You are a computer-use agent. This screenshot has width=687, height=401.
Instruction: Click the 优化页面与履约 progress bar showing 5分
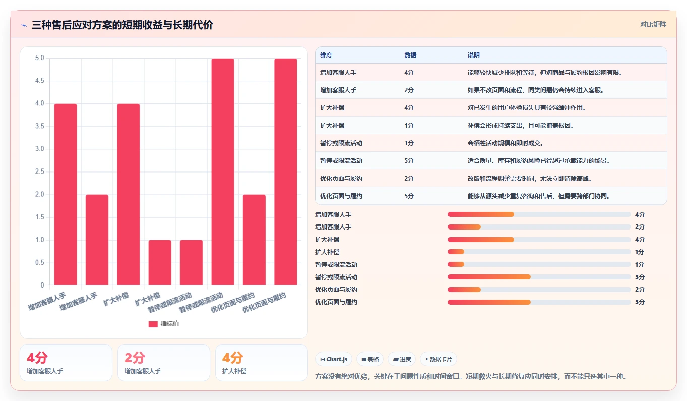click(x=539, y=302)
